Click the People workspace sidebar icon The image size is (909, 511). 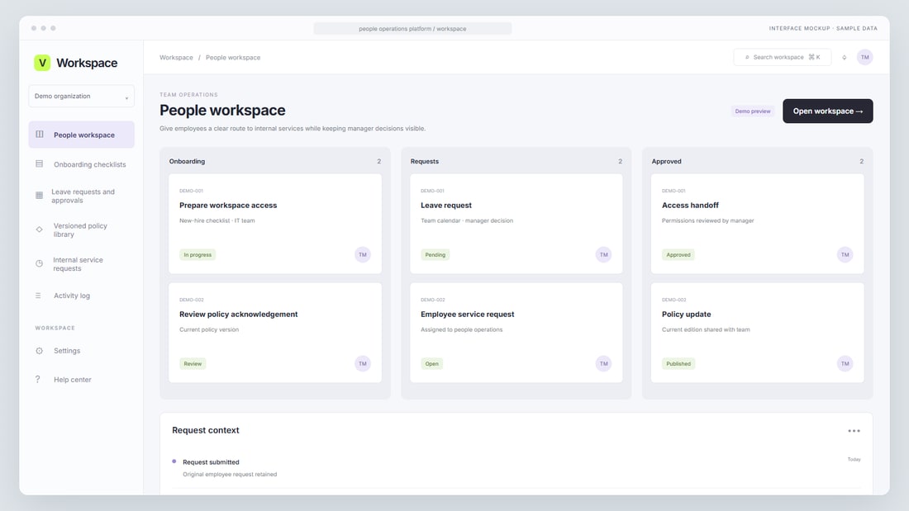pos(40,135)
